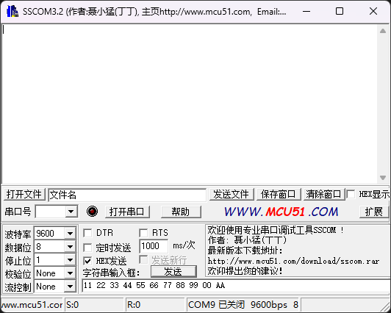This screenshot has height=313, width=391.
Task: Expand the 串口号 port dropdown
Action: [71, 212]
